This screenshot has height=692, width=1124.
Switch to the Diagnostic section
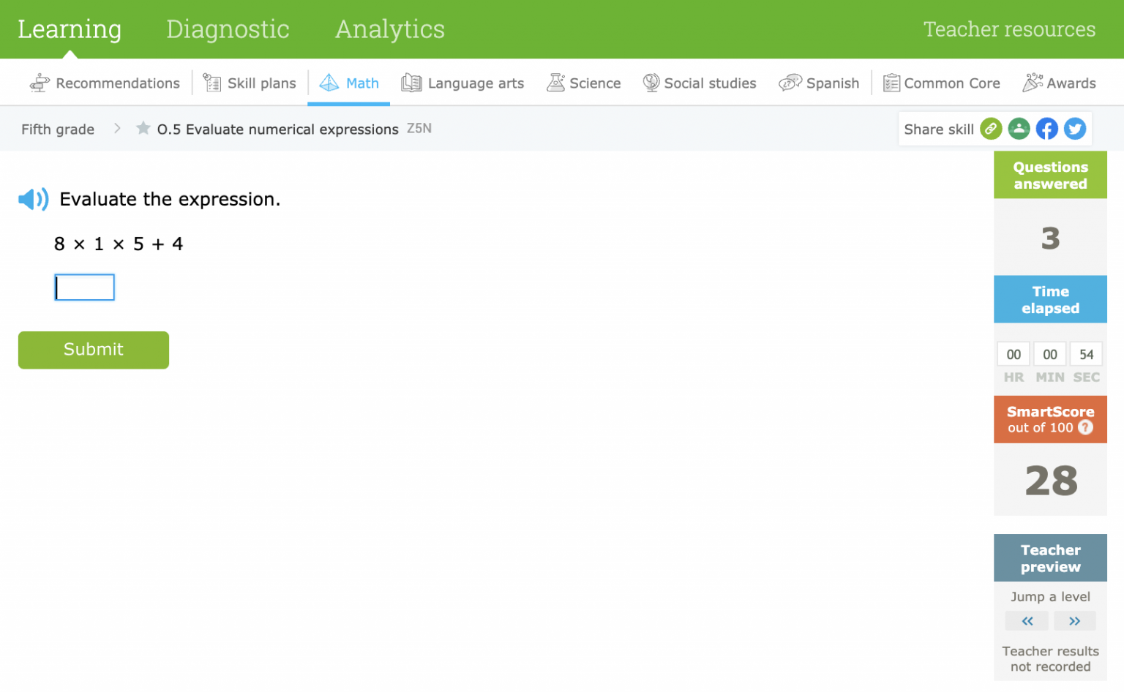pyautogui.click(x=228, y=29)
